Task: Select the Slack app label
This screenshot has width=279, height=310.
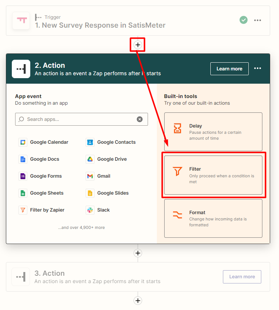Action: tap(103, 210)
